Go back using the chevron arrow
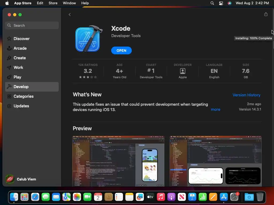Image resolution: width=274 pixels, height=205 pixels. (x=70, y=14)
